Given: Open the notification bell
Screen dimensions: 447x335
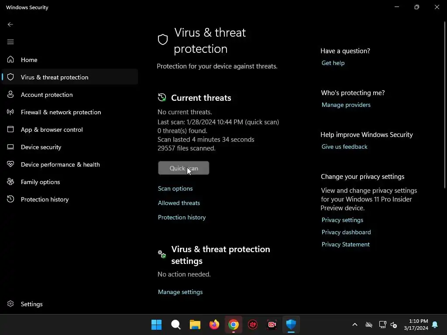Looking at the screenshot, I should tap(435, 325).
